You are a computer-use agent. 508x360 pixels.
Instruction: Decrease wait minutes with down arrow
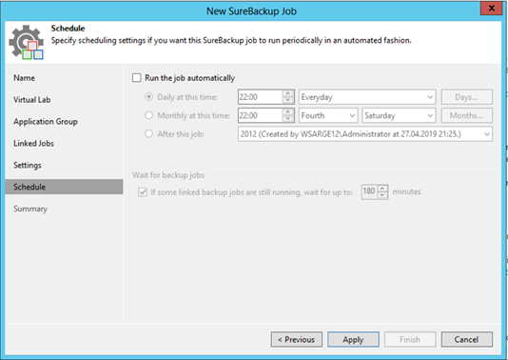(x=382, y=195)
